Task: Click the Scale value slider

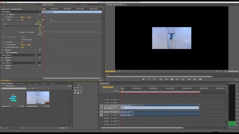Action: point(21,26)
